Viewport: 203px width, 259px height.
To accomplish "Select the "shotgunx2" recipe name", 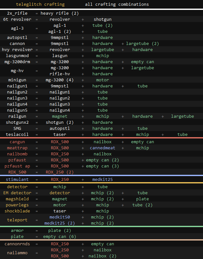I will pos(17,122).
